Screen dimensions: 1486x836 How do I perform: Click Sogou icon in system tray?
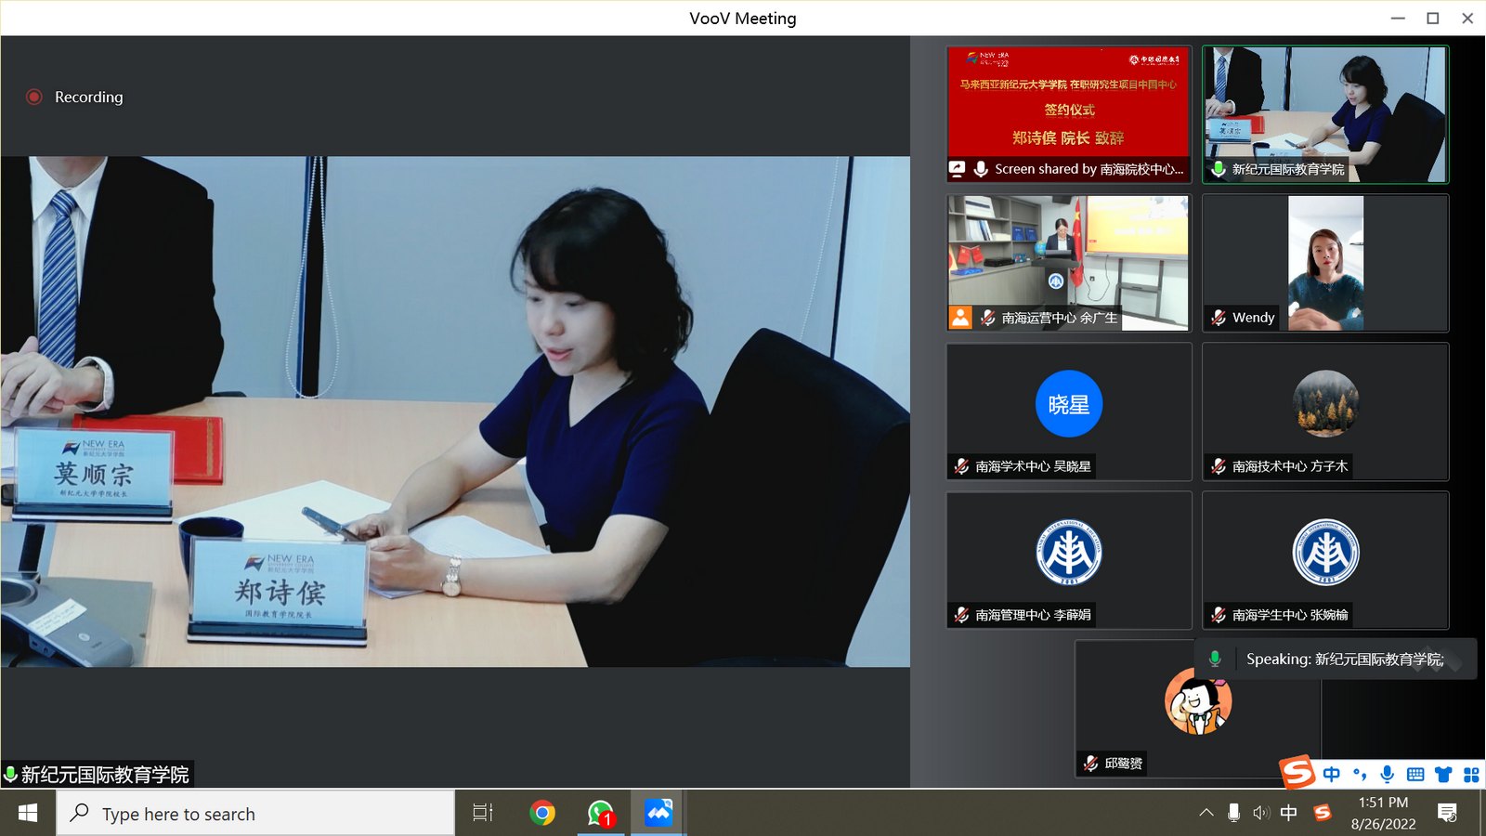pos(1323,813)
